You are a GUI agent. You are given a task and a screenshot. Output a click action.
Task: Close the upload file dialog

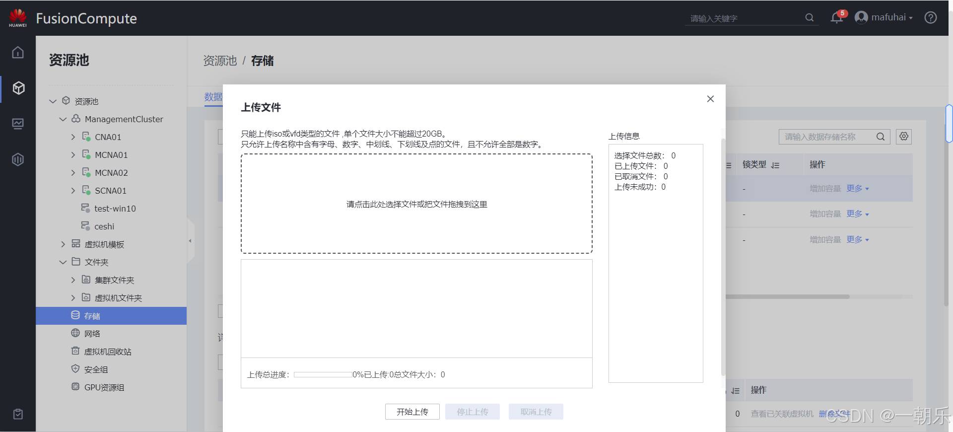tap(710, 99)
